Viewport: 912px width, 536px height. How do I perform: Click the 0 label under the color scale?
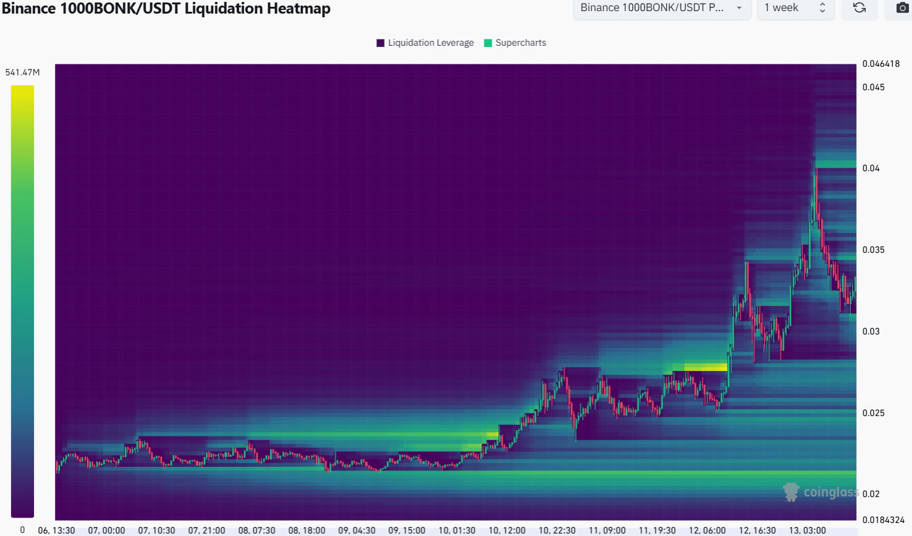22,530
